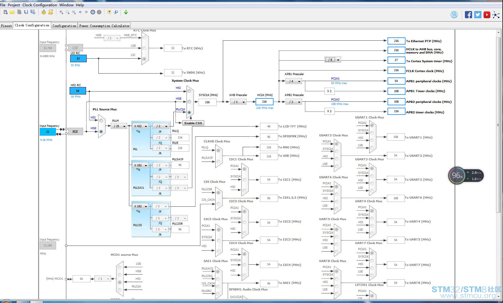Image resolution: width=503 pixels, height=303 pixels.
Task: Open the Project menu
Action: click(x=14, y=5)
